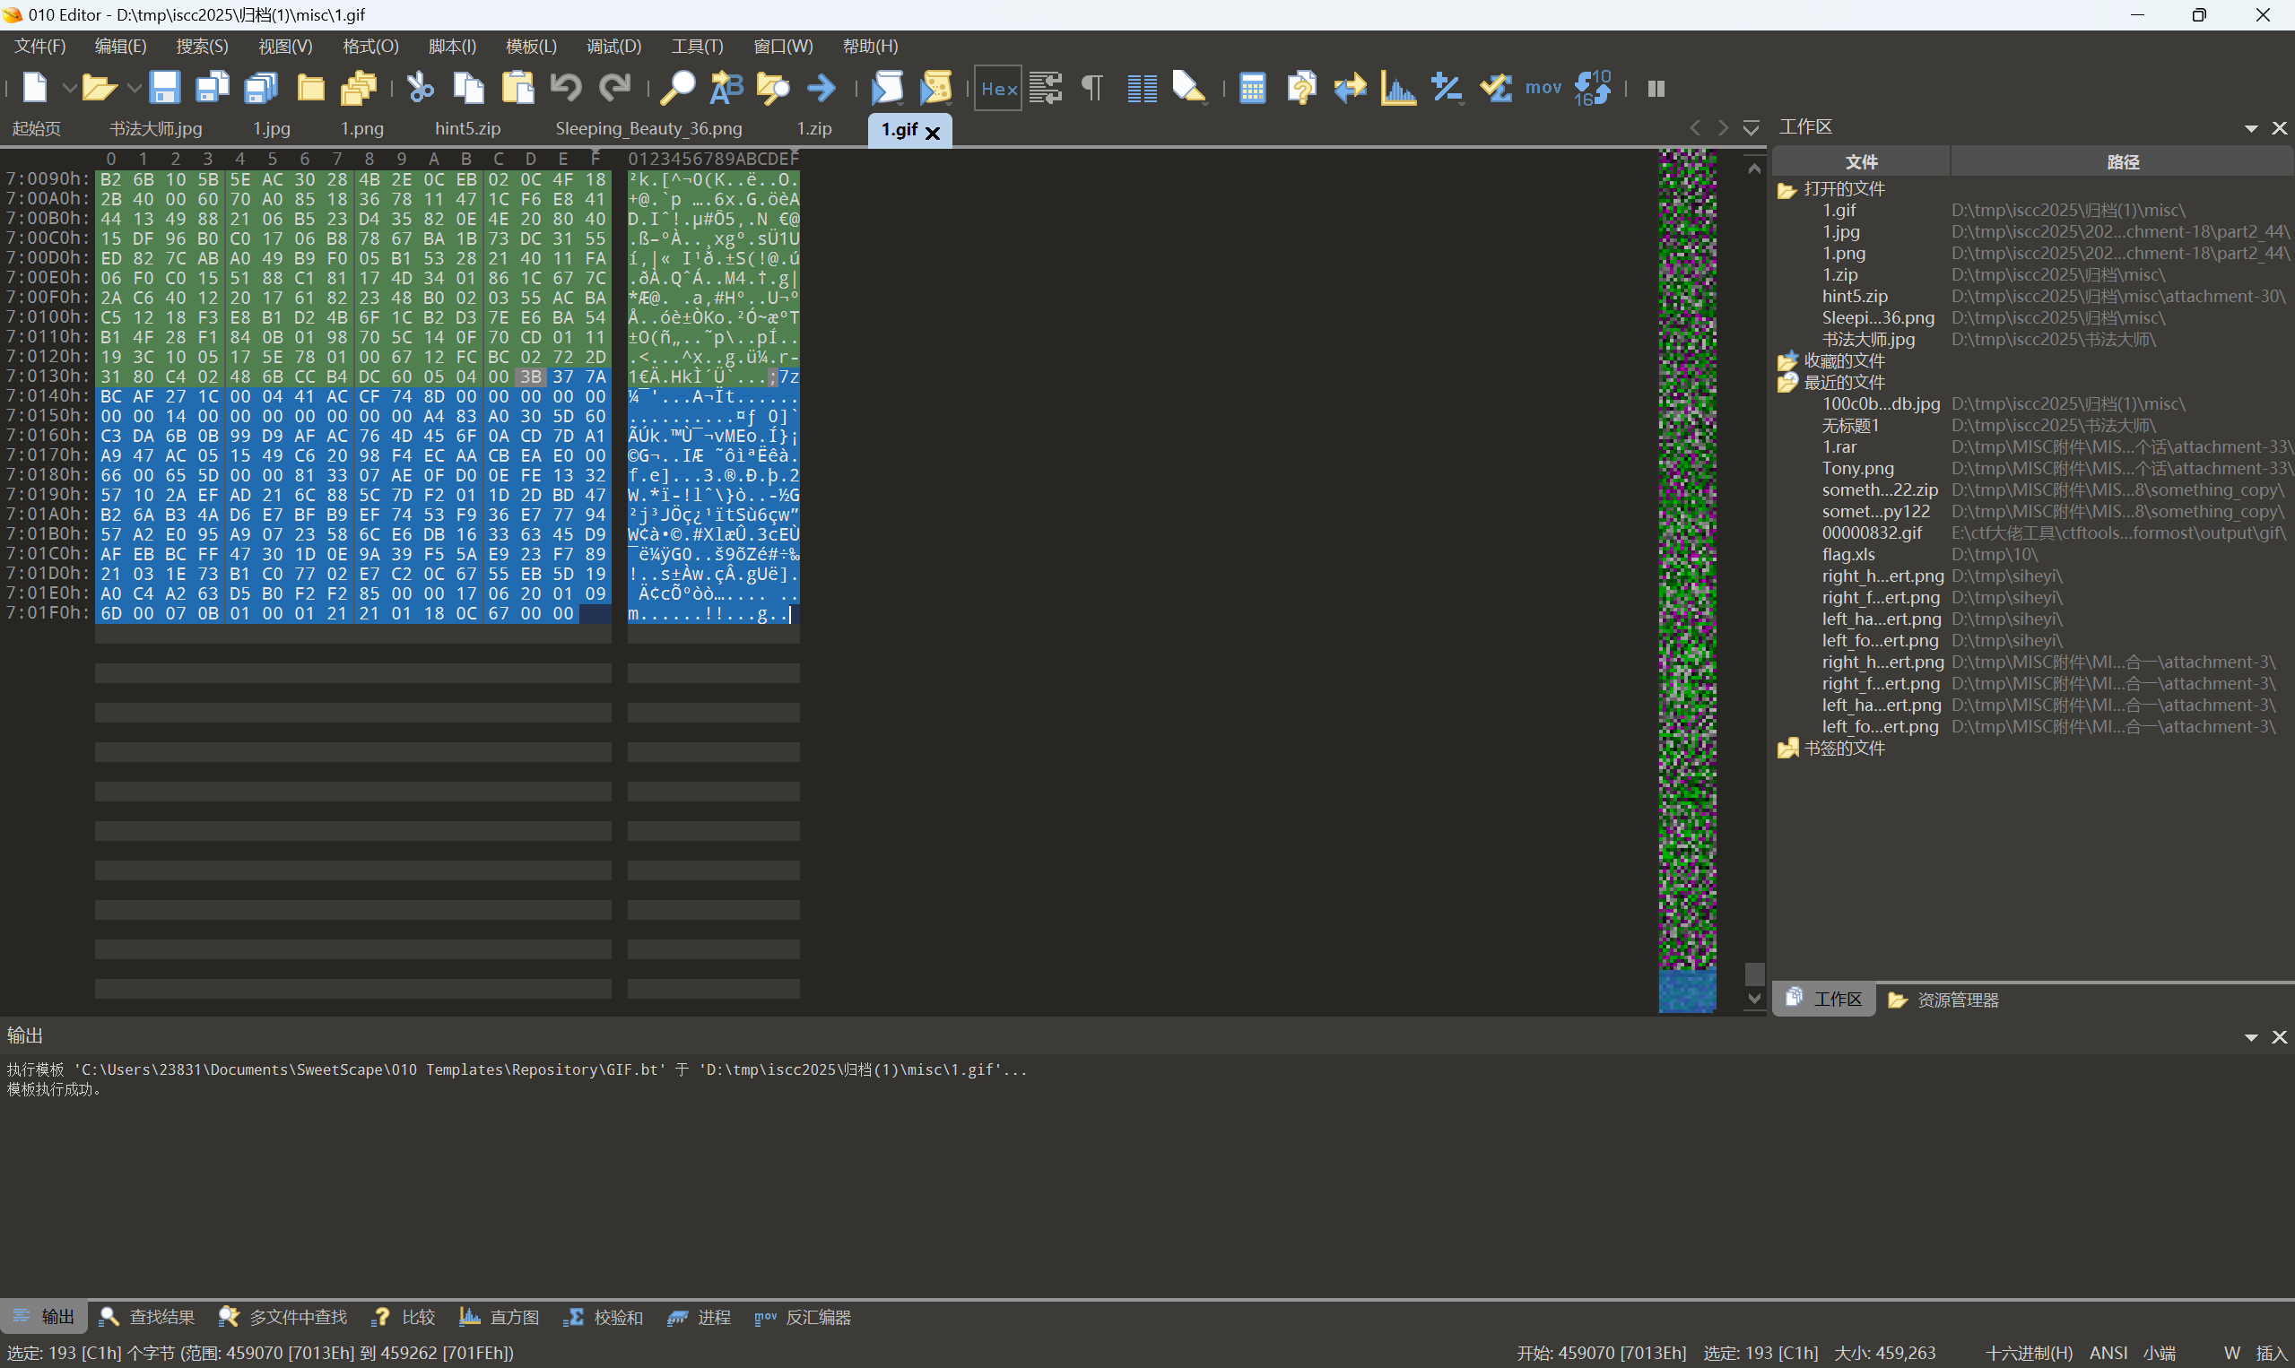Sort workspace by 文件 column header
The image size is (2295, 1368).
pos(1861,162)
